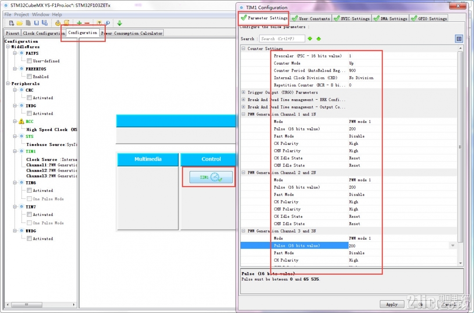Click the Apply button
This screenshot has height=313, width=474.
coord(392,304)
